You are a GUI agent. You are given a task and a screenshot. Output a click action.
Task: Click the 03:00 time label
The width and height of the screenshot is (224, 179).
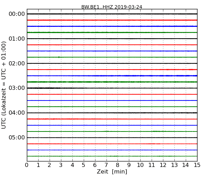[17, 88]
